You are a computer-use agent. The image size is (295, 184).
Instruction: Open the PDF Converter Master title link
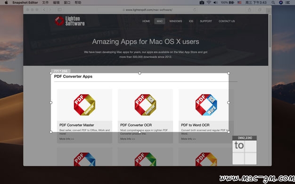click(x=76, y=125)
